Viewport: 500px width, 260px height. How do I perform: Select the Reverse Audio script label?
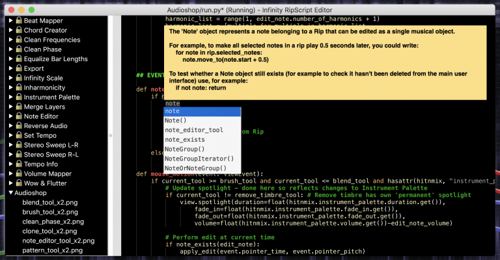[x=46, y=125]
